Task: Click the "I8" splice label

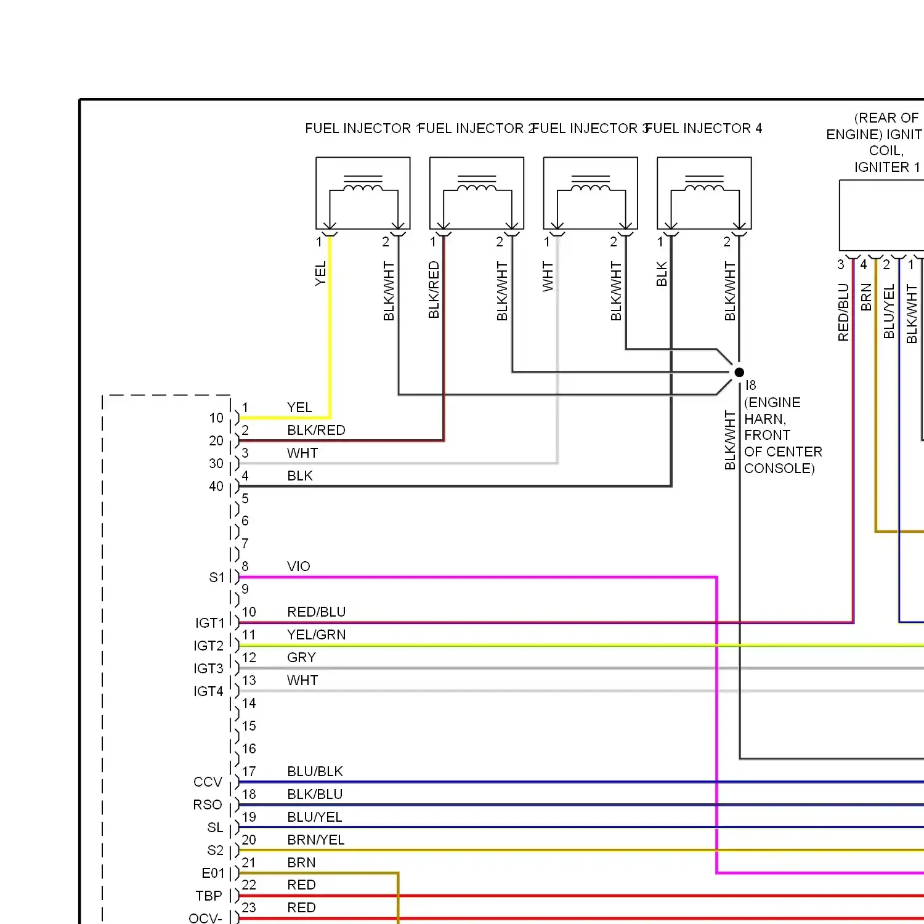Action: (x=750, y=385)
